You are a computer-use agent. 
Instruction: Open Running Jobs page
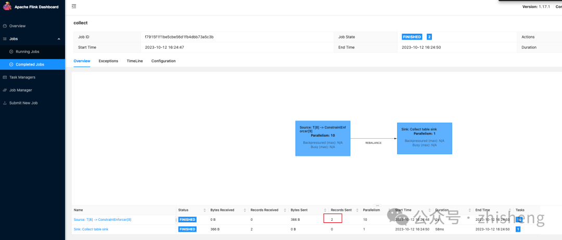[27, 51]
